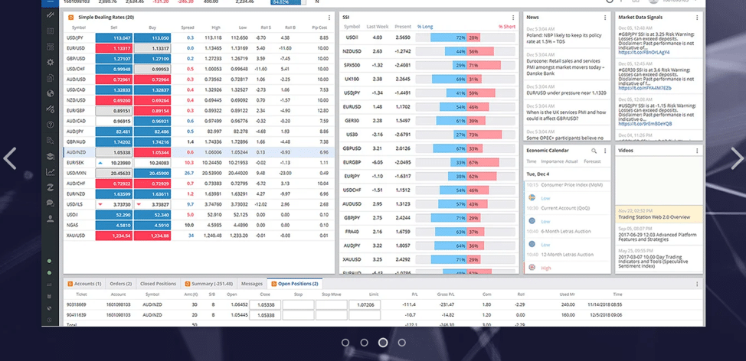Click the Stop field for ticket 90318669
The width and height of the screenshot is (746, 361).
(x=298, y=304)
